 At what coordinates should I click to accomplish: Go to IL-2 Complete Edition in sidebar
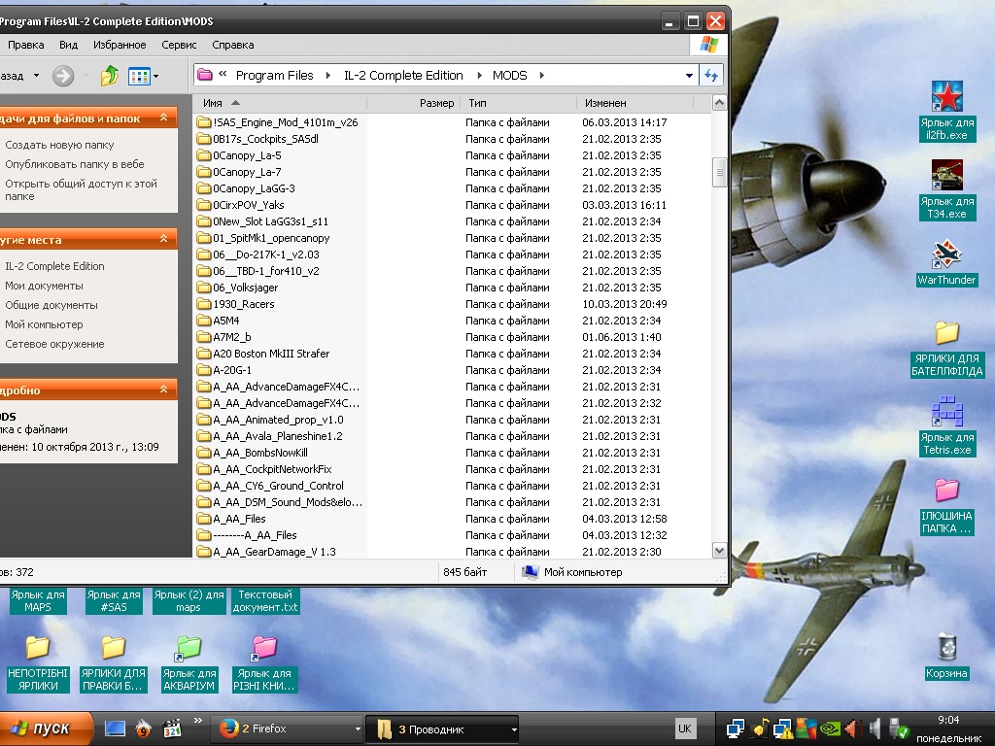55,266
